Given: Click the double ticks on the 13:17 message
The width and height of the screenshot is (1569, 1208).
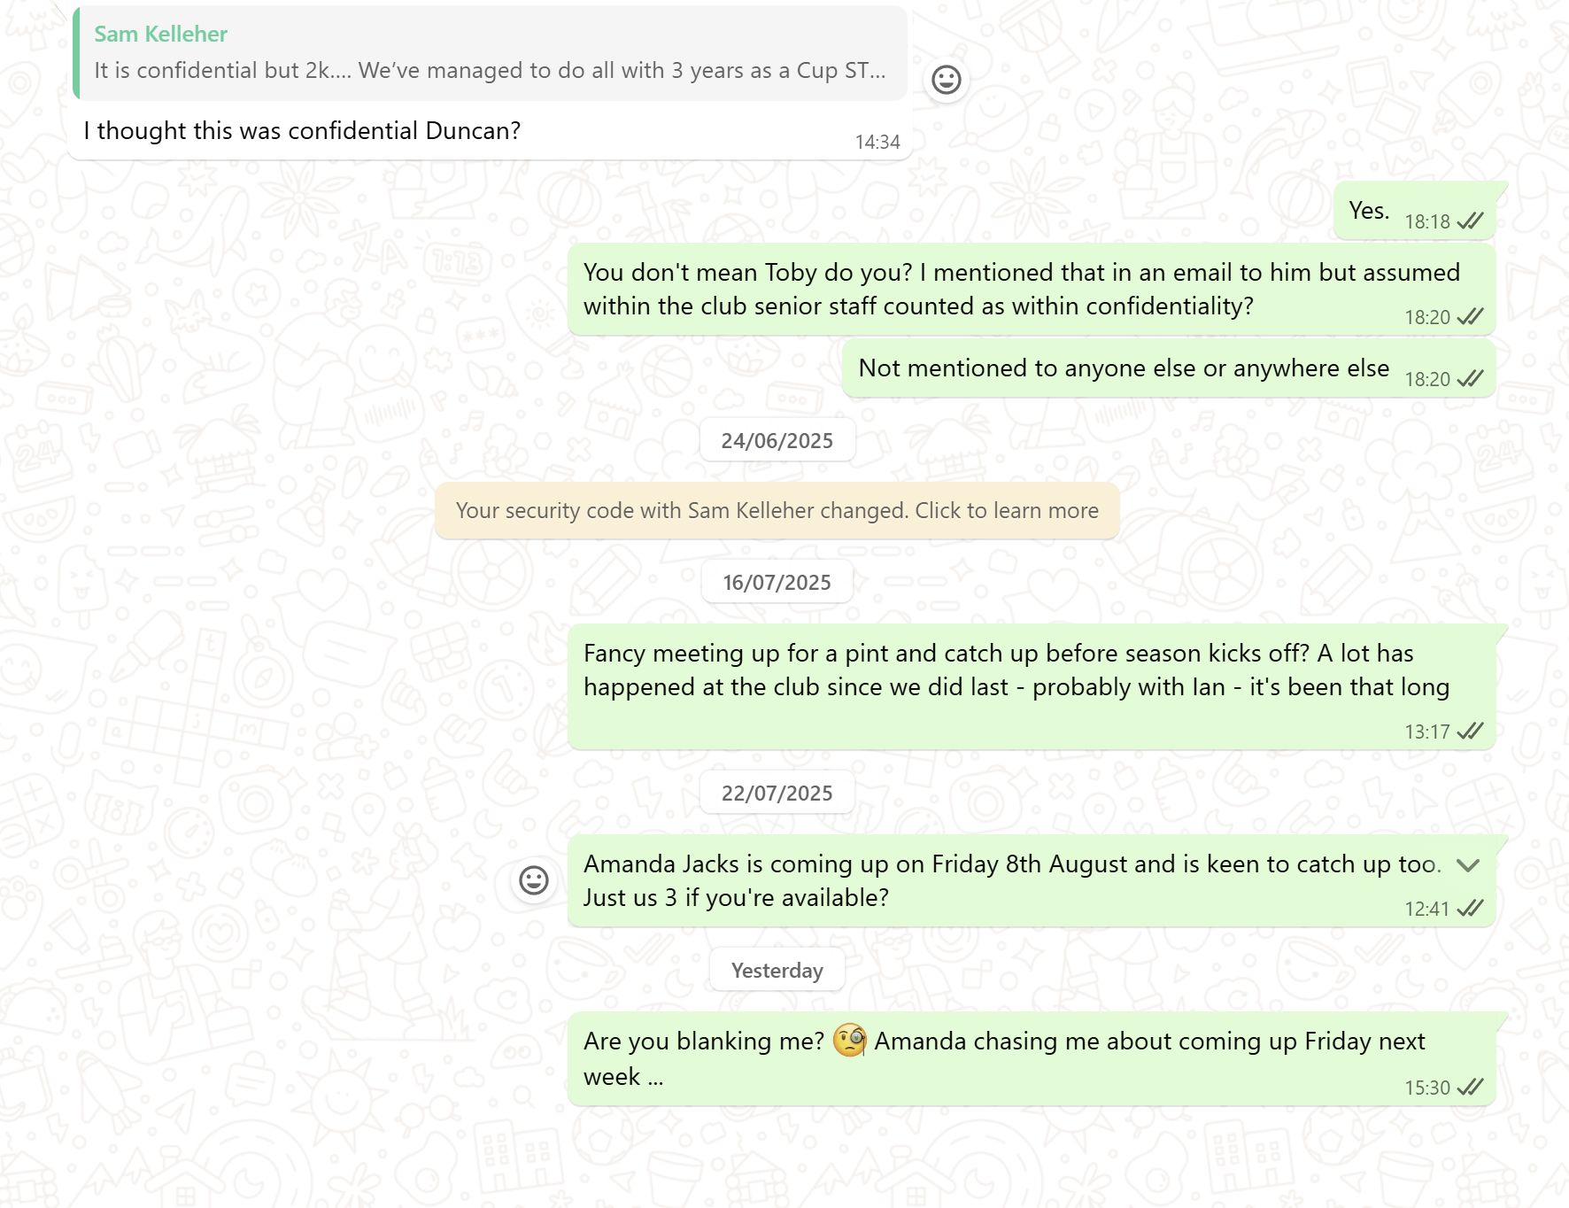Looking at the screenshot, I should (x=1470, y=732).
